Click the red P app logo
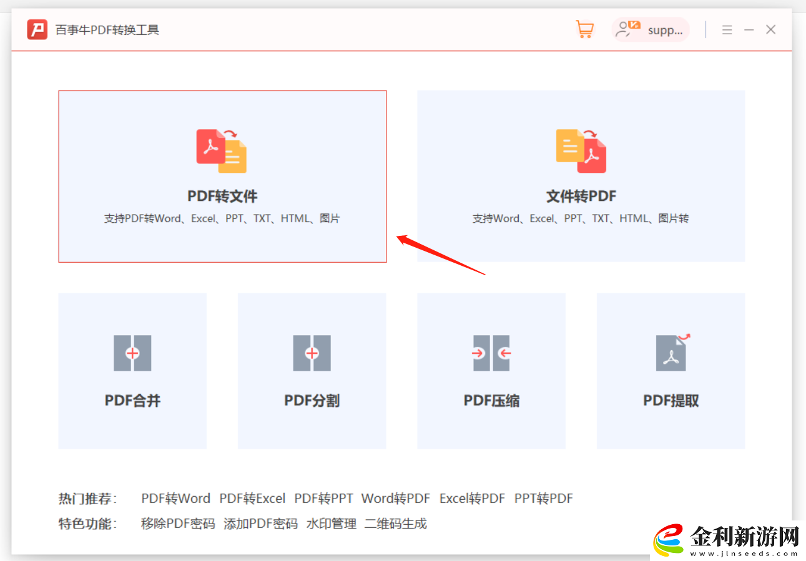This screenshot has width=806, height=561. click(x=37, y=29)
